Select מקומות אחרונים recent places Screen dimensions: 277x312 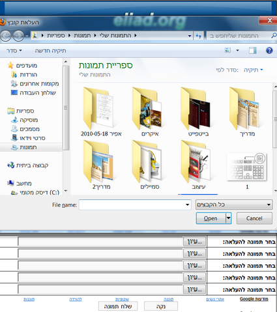pyautogui.click(x=35, y=84)
